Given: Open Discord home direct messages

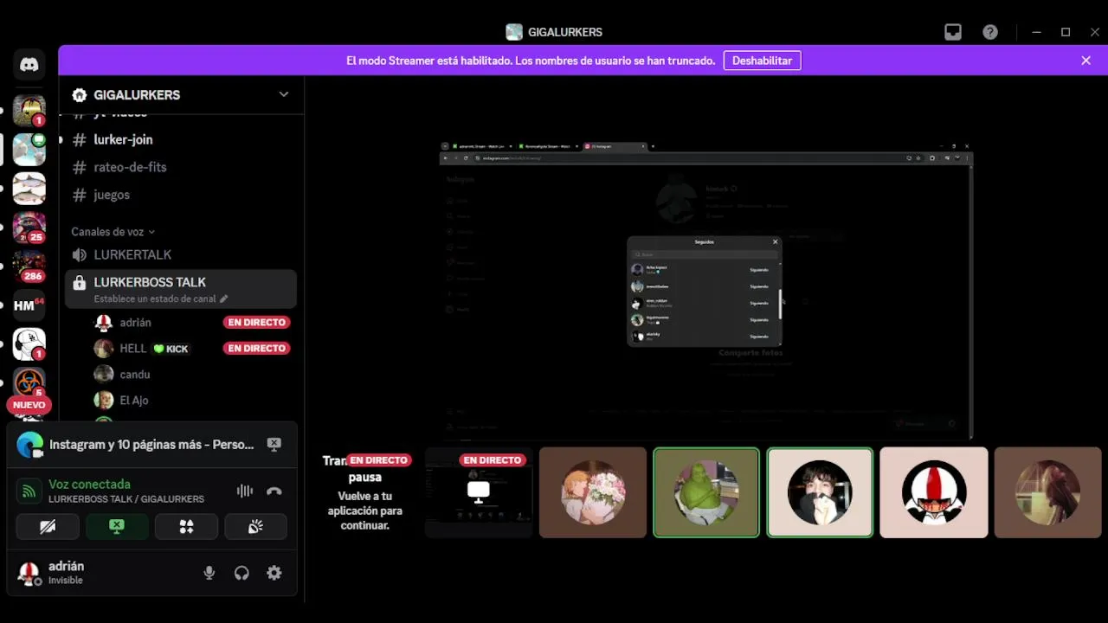Looking at the screenshot, I should click(x=29, y=65).
